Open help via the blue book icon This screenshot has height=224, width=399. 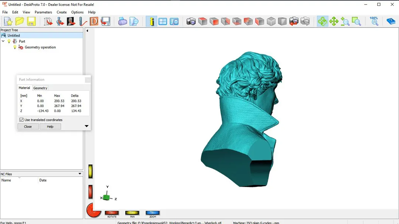(x=391, y=22)
